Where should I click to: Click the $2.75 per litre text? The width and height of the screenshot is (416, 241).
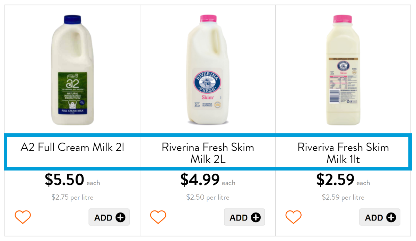pos(72,198)
